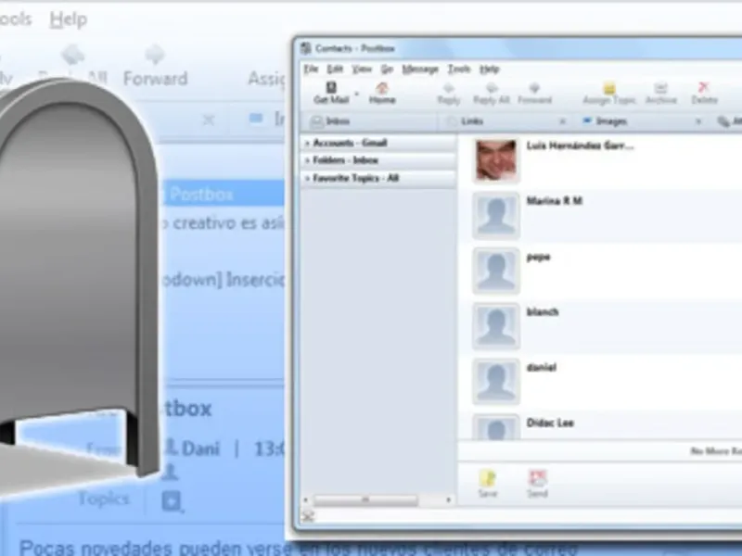Click Marina R M's avatar placeholder
742x556 pixels.
coord(496,216)
